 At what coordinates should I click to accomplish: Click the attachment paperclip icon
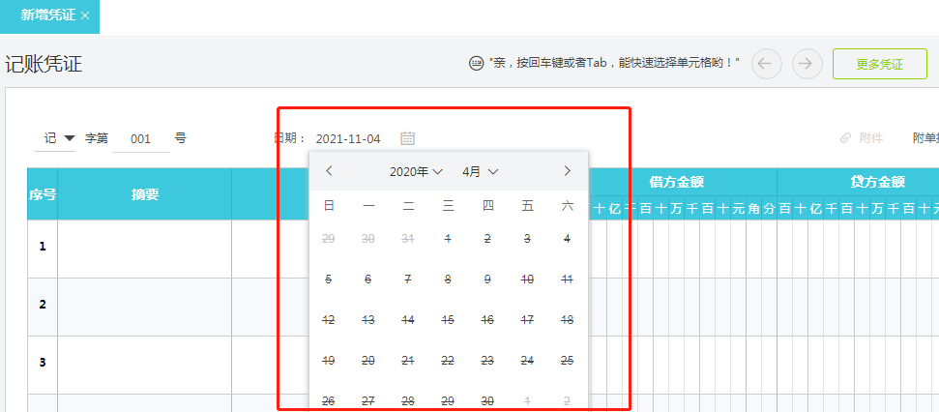(x=845, y=138)
